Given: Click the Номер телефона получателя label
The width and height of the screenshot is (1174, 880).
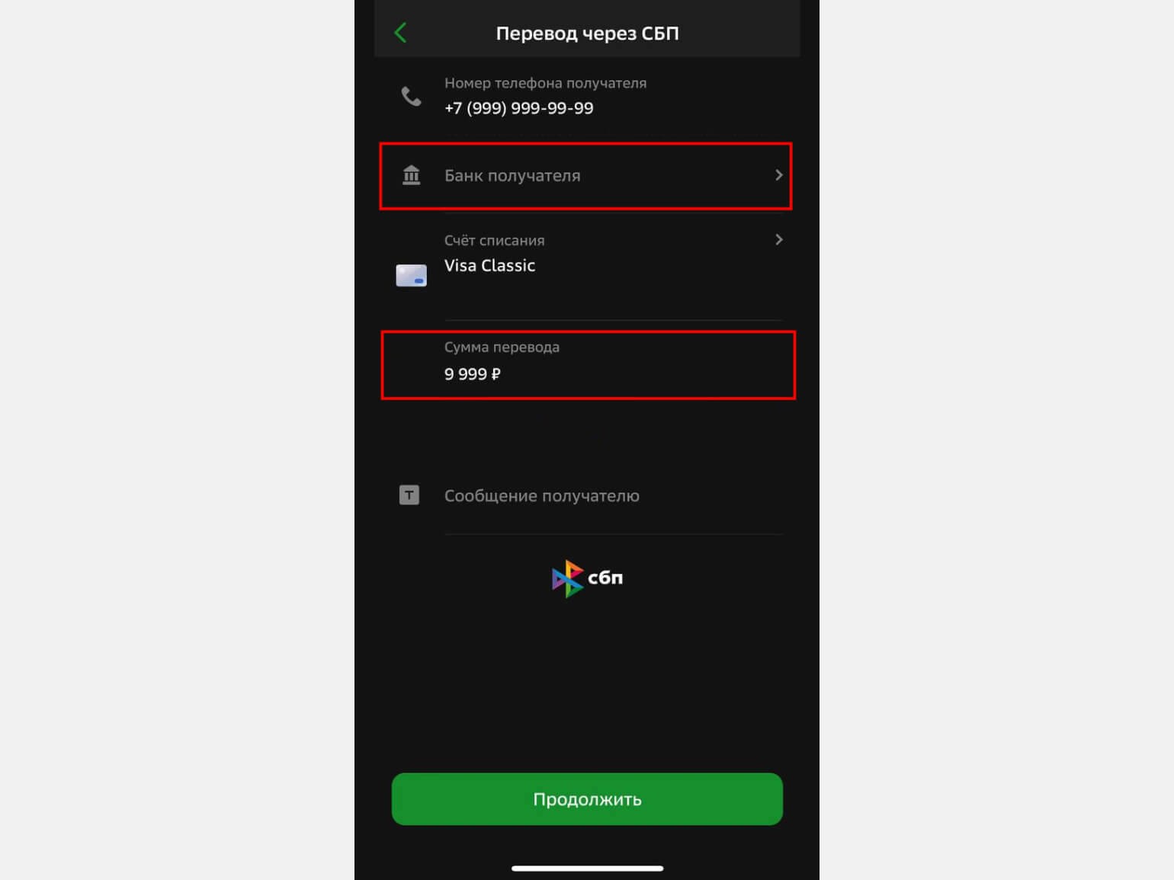Looking at the screenshot, I should [x=545, y=83].
